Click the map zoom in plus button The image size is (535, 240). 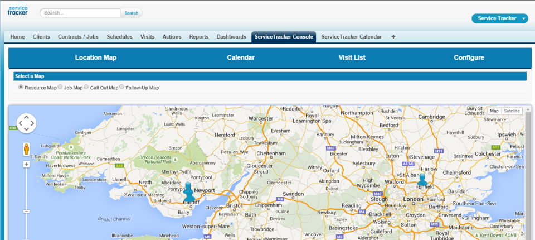tap(26, 165)
